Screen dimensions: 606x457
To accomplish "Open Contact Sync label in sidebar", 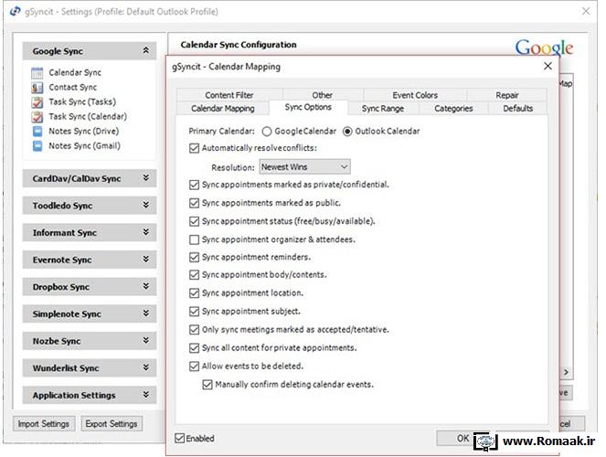I will (72, 88).
